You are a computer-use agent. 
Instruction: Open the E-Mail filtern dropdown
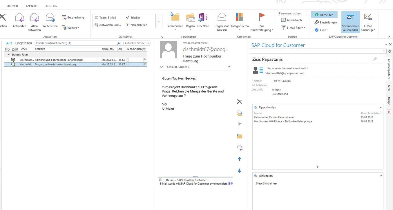tap(293, 28)
